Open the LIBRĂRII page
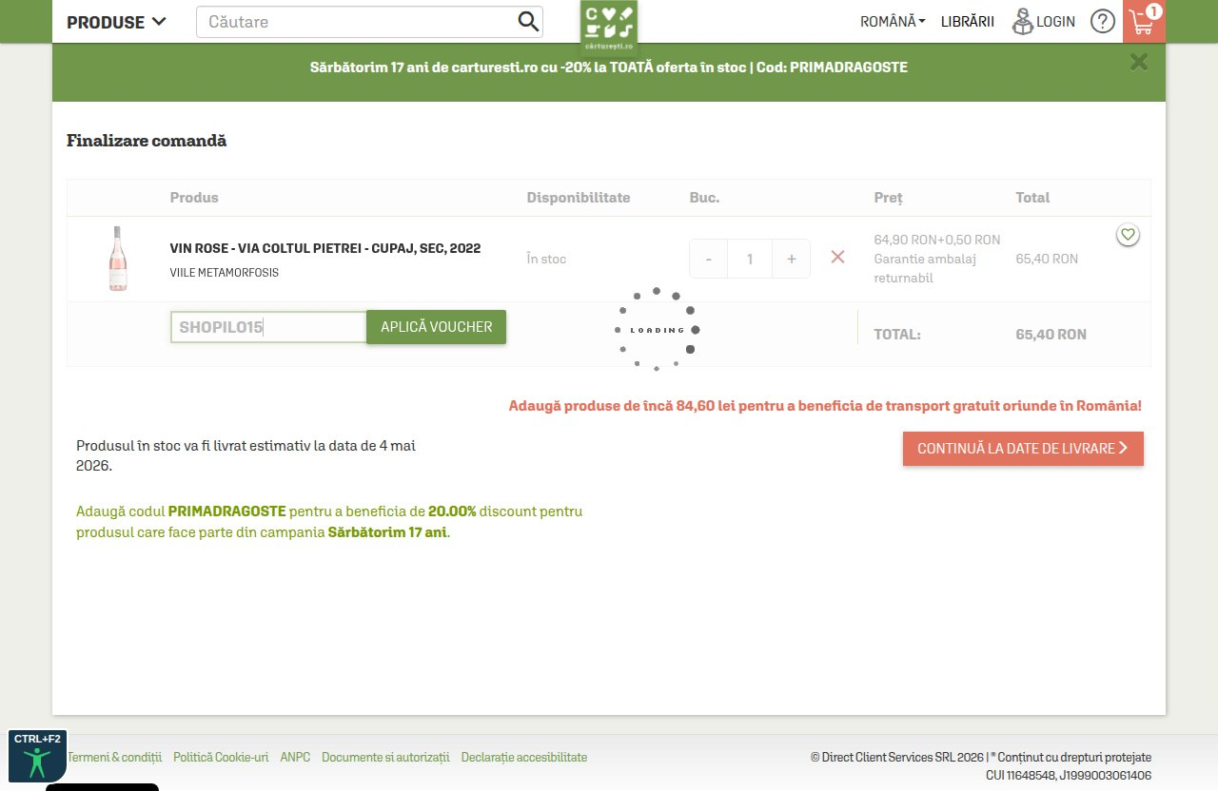The image size is (1218, 791). tap(968, 22)
